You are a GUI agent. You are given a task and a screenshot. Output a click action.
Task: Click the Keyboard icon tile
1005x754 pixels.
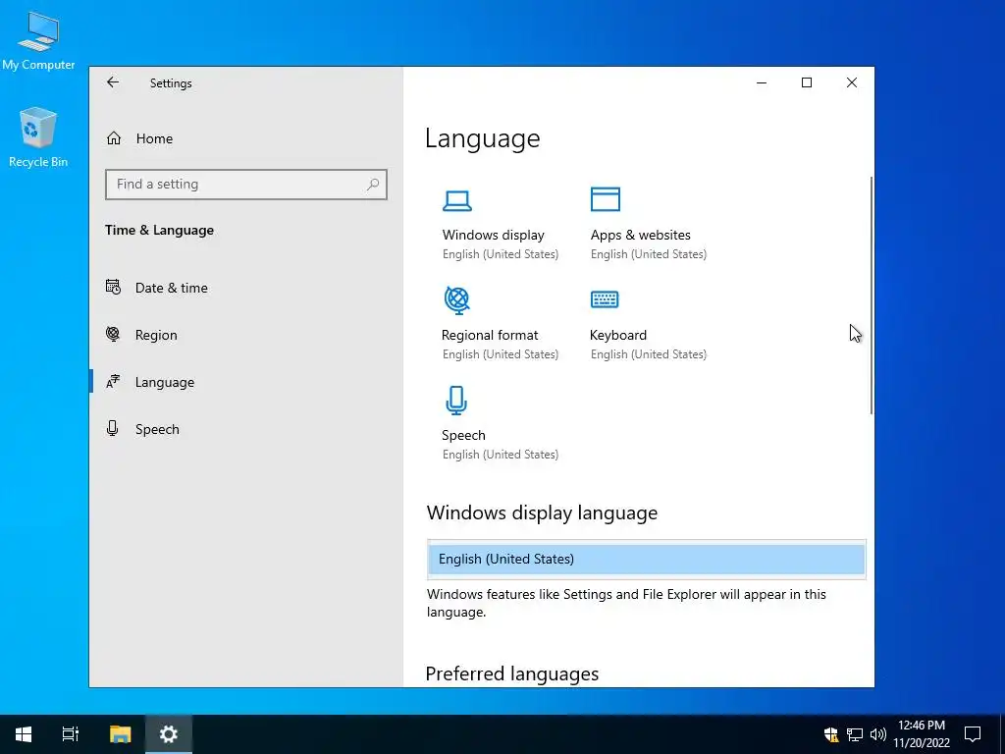pyautogui.click(x=605, y=298)
